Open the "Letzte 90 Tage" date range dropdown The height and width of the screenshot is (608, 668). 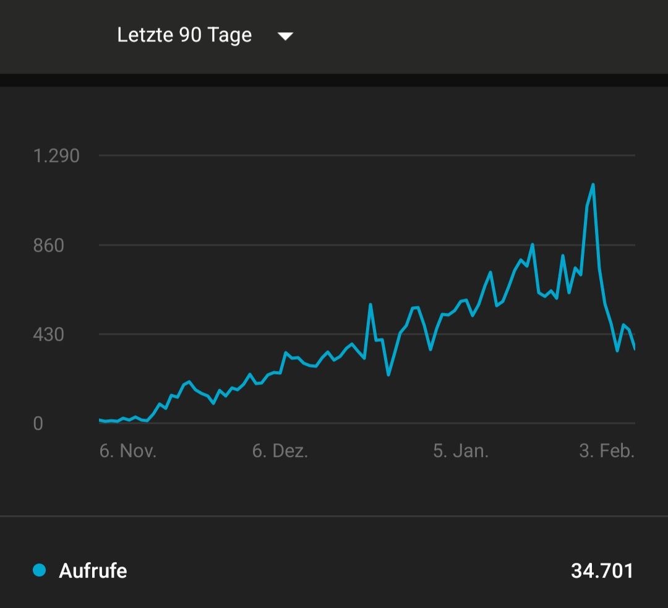pos(184,35)
